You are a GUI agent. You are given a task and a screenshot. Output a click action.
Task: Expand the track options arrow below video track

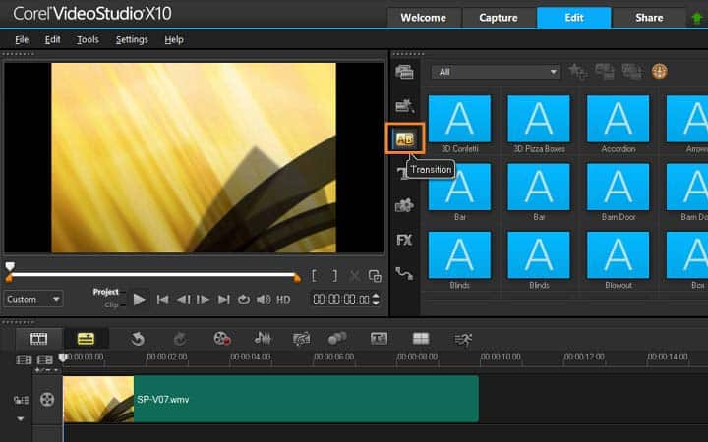[x=21, y=418]
